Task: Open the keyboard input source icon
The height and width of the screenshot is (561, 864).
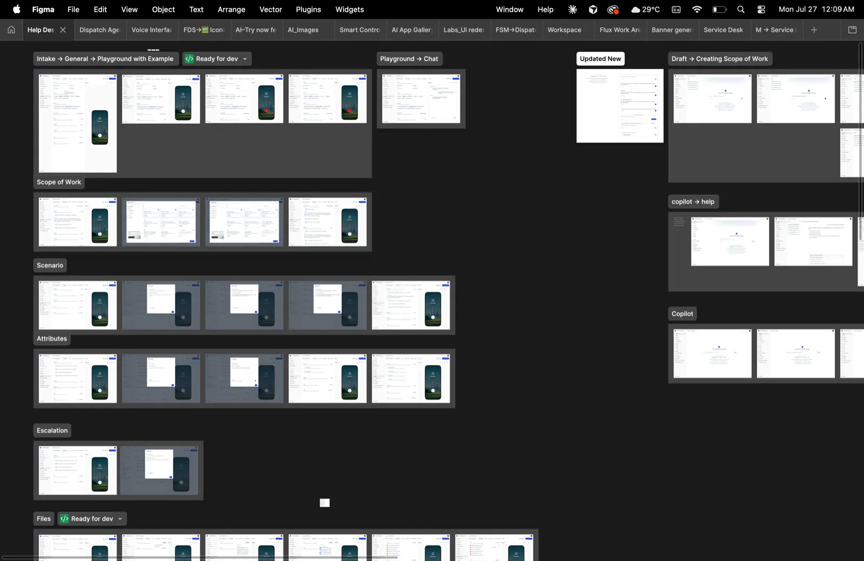Action: [676, 9]
